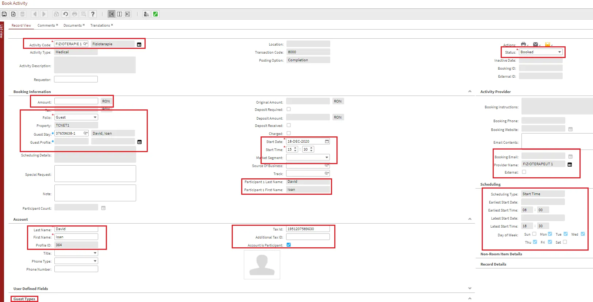Save the record using the toolbar floppy icon
The width and height of the screenshot is (593, 302).
tap(4, 14)
